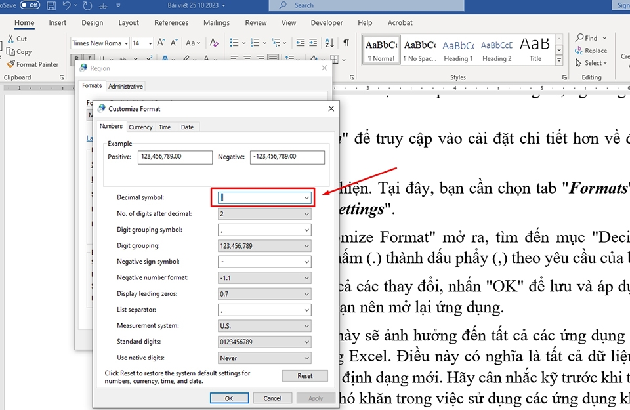Viewport: 630px width, 410px height.
Task: Open the Help ribbon tab
Action: click(365, 23)
